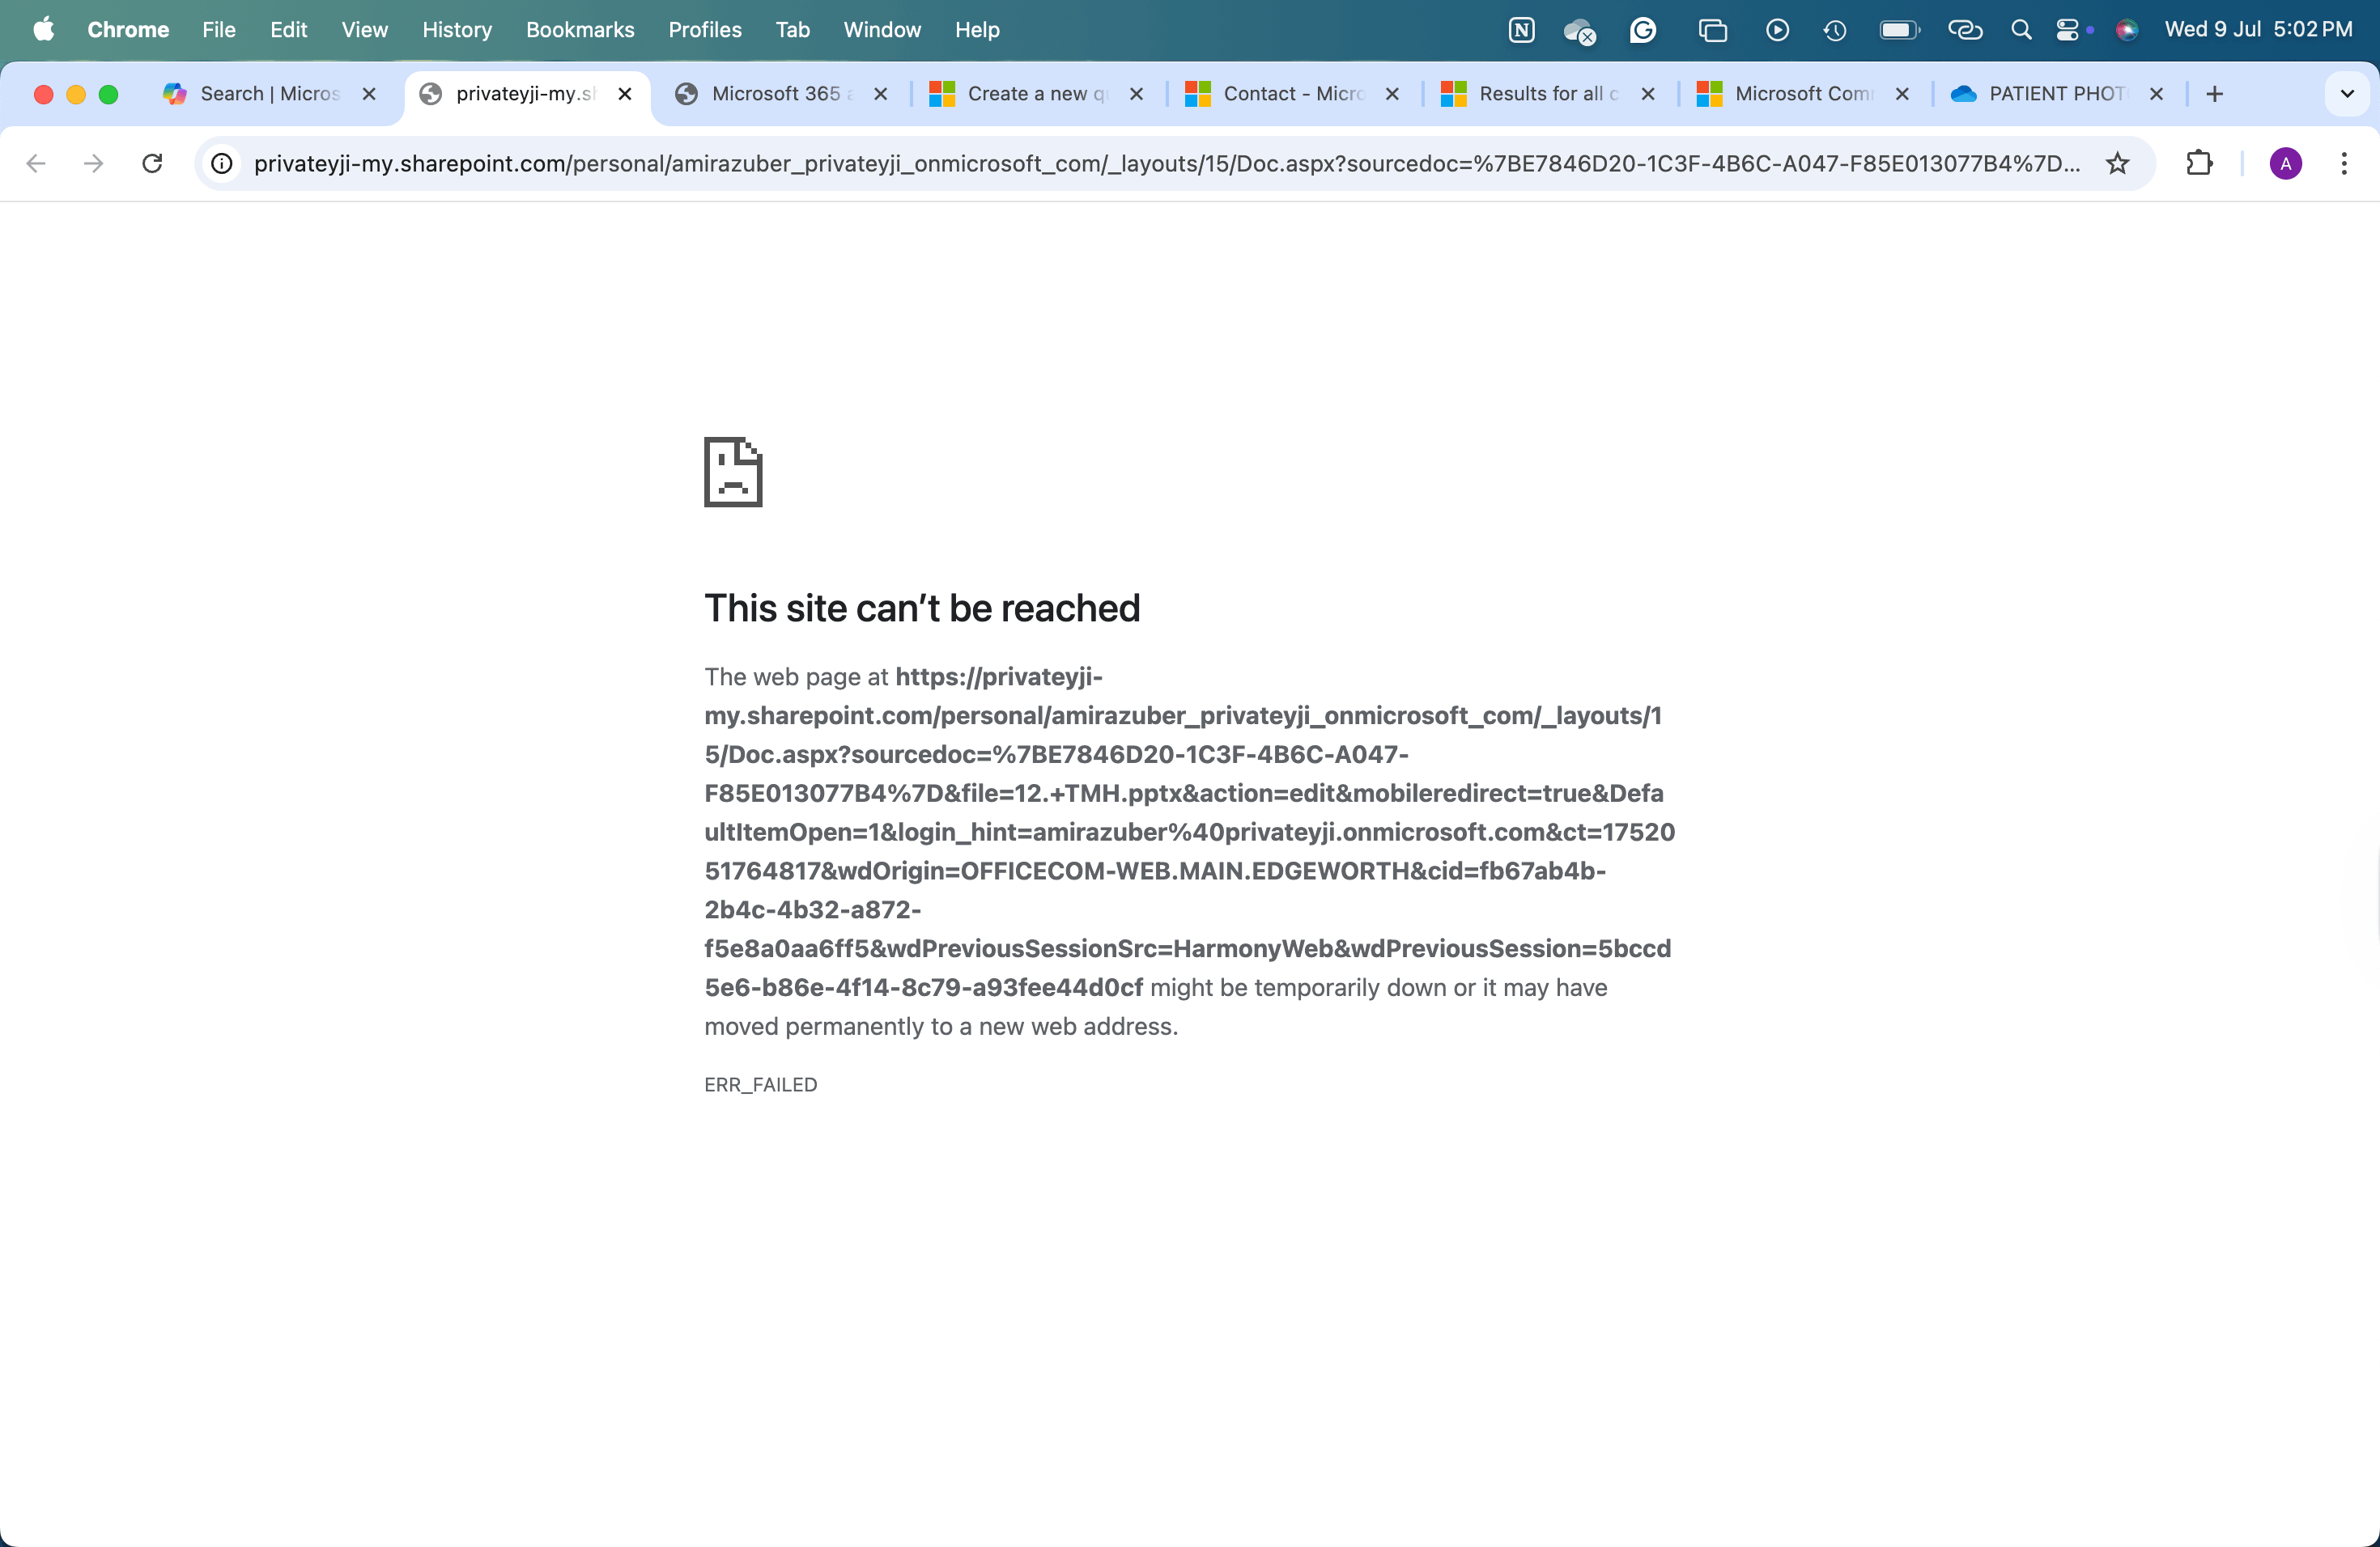Bookmark this page with the star icon

pyautogui.click(x=2118, y=163)
